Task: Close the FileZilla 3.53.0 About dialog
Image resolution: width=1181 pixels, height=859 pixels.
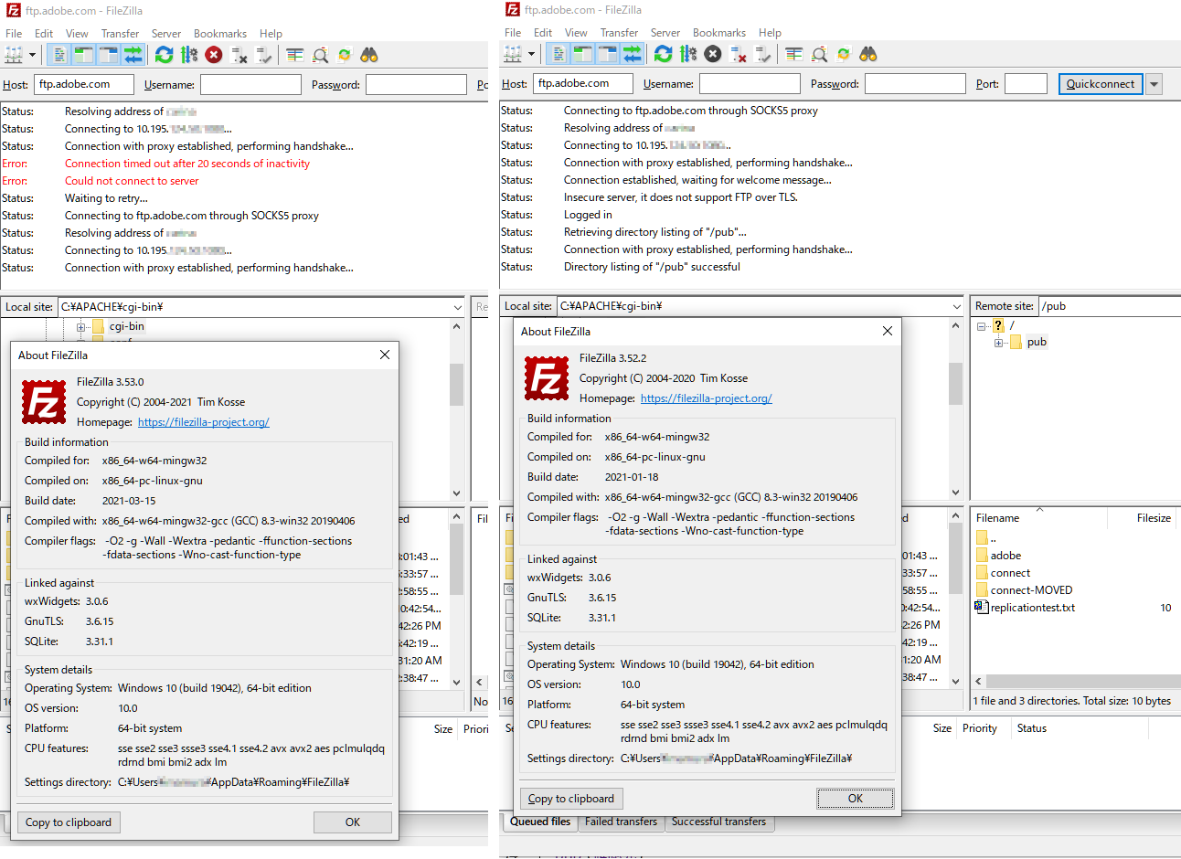Action: tap(385, 355)
